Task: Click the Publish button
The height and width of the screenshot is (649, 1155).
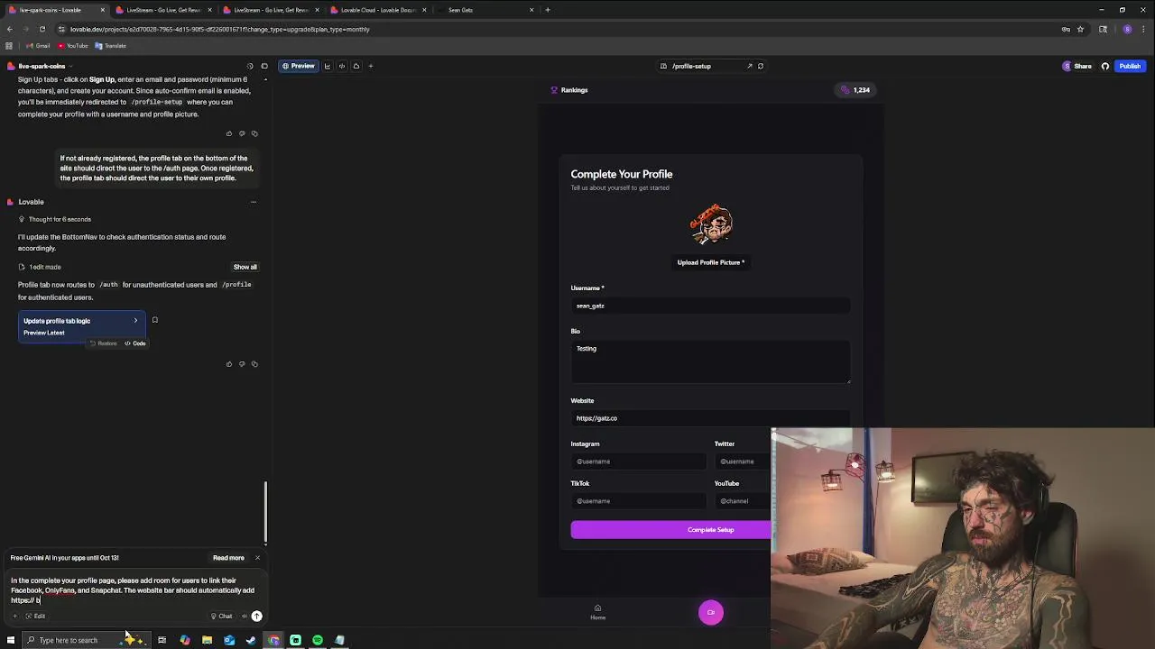Action: pyautogui.click(x=1130, y=66)
